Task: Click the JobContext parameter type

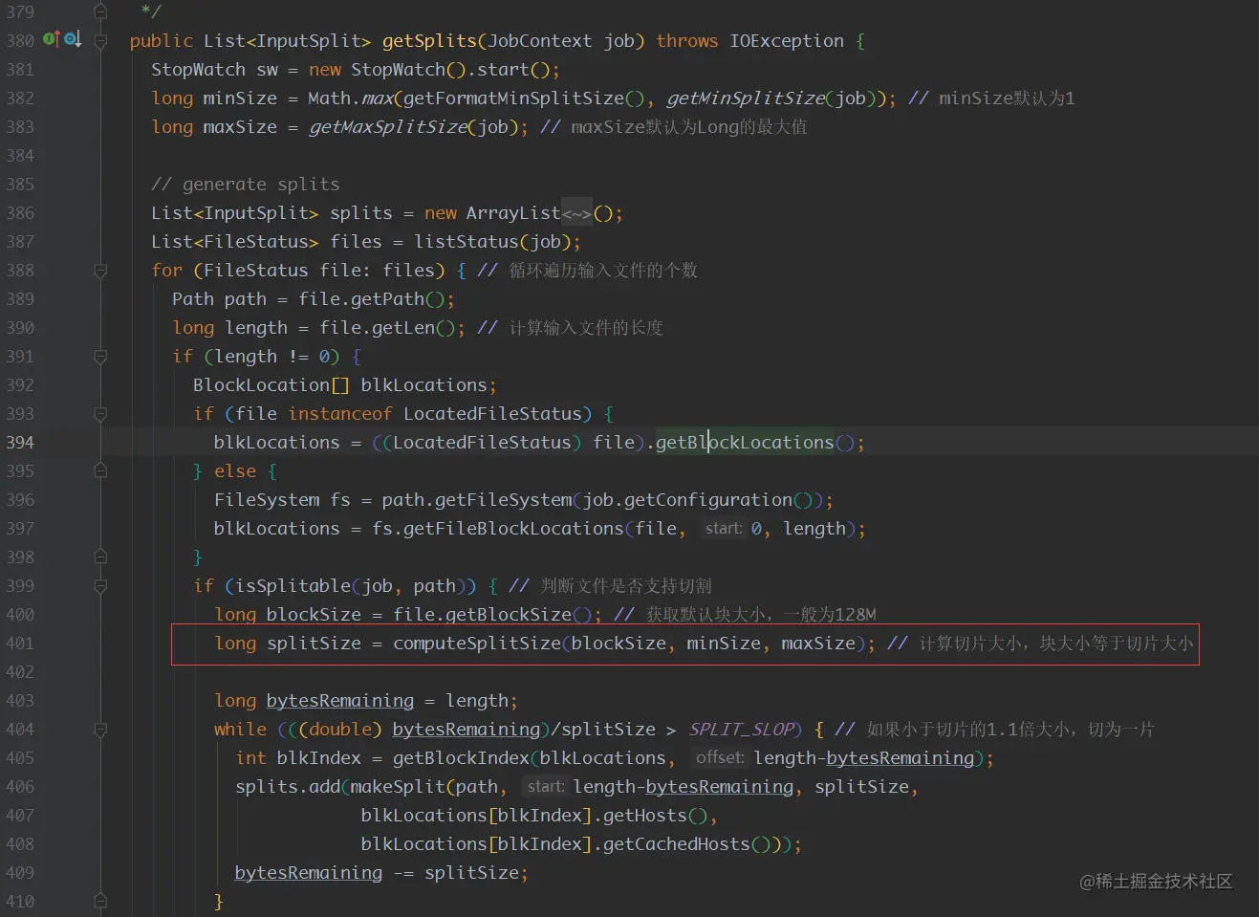Action: tap(539, 41)
